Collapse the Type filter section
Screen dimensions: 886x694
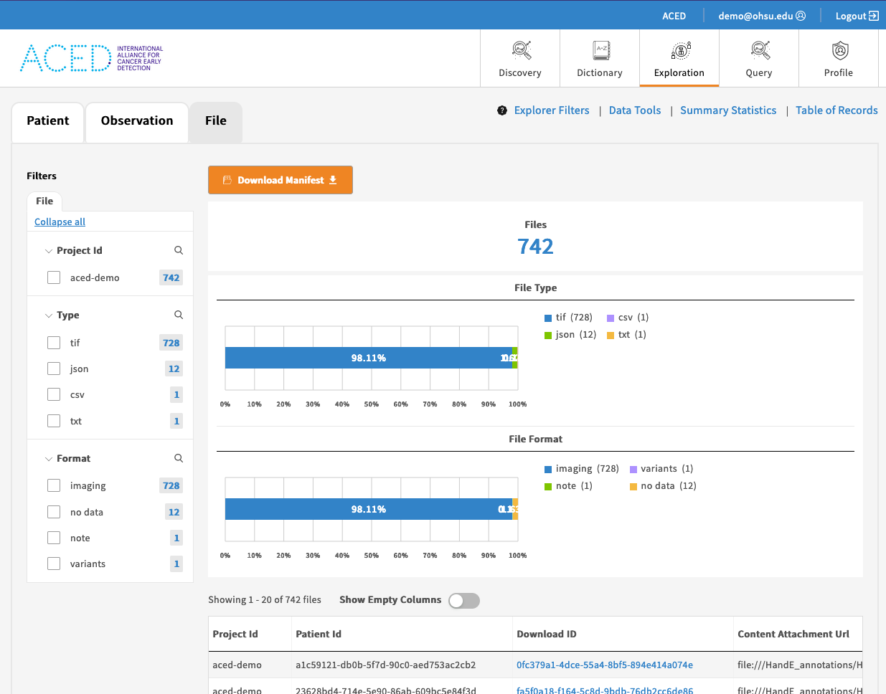49,315
